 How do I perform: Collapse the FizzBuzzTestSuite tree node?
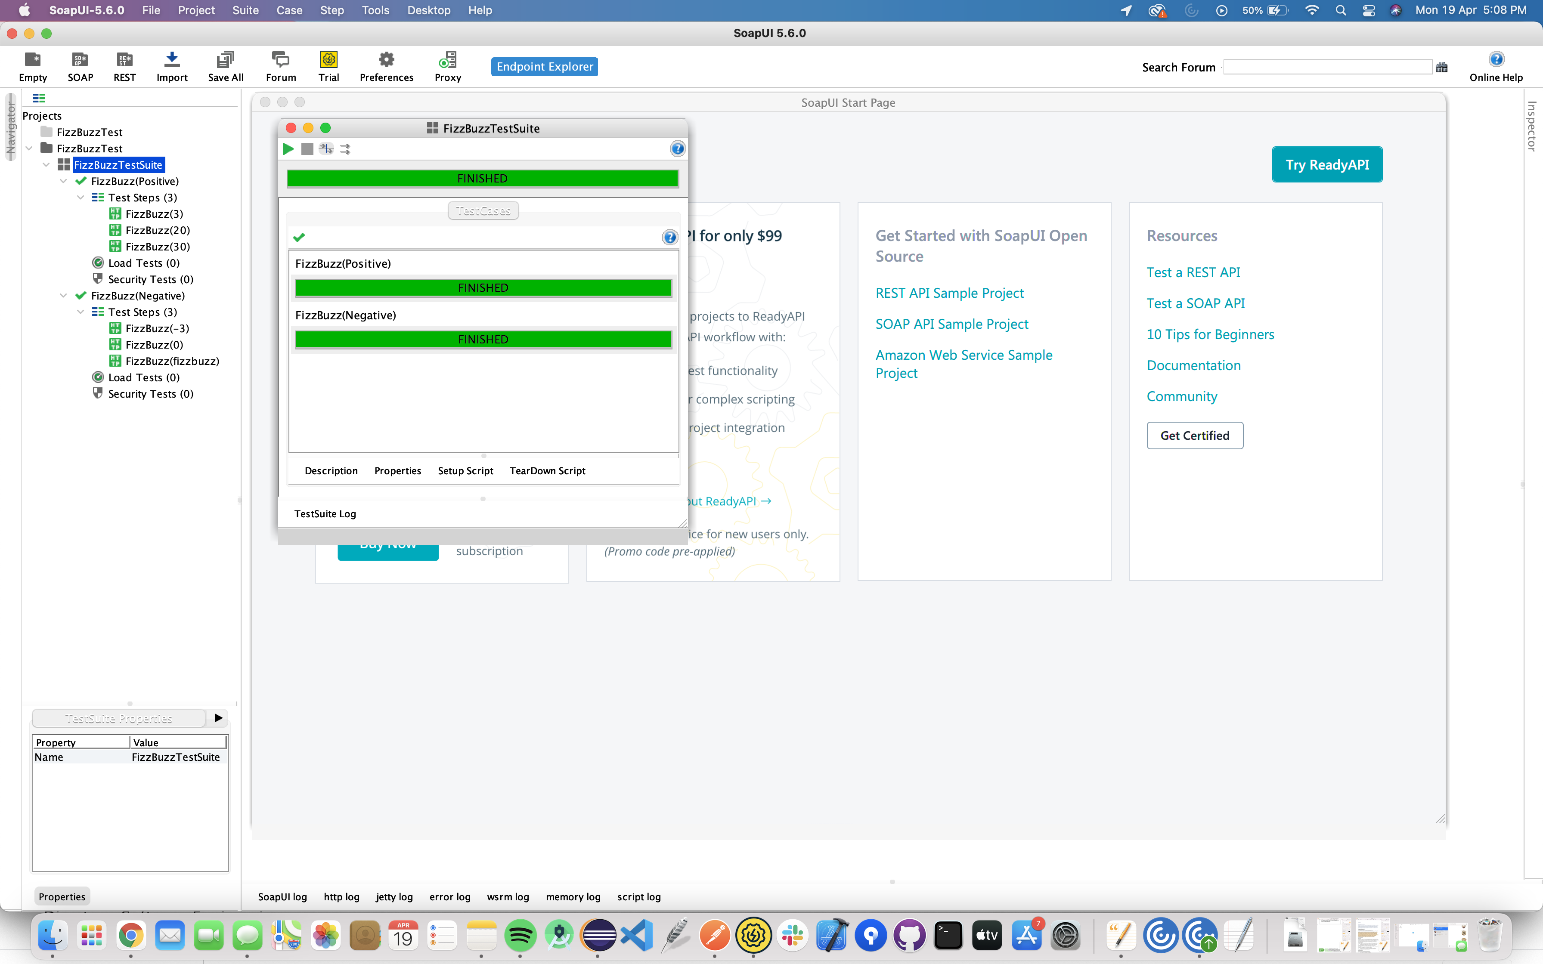(46, 164)
